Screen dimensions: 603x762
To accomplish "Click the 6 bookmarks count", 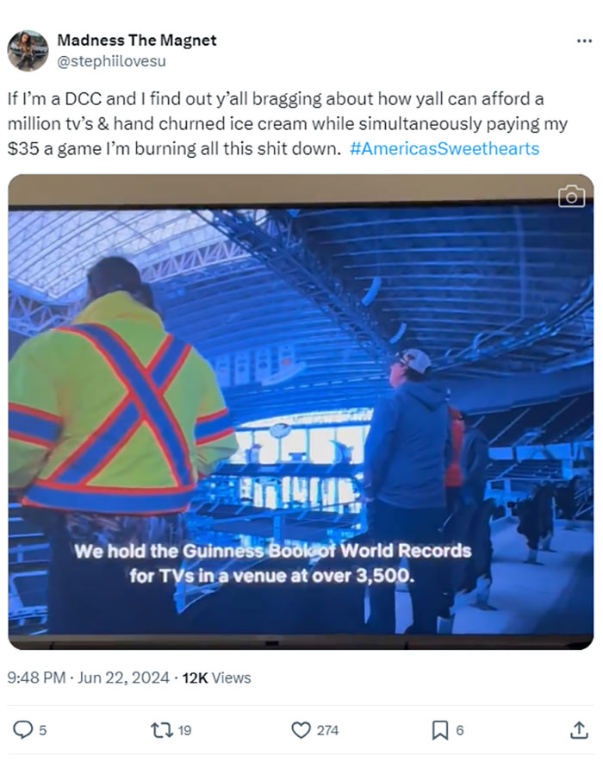I will pyautogui.click(x=460, y=730).
